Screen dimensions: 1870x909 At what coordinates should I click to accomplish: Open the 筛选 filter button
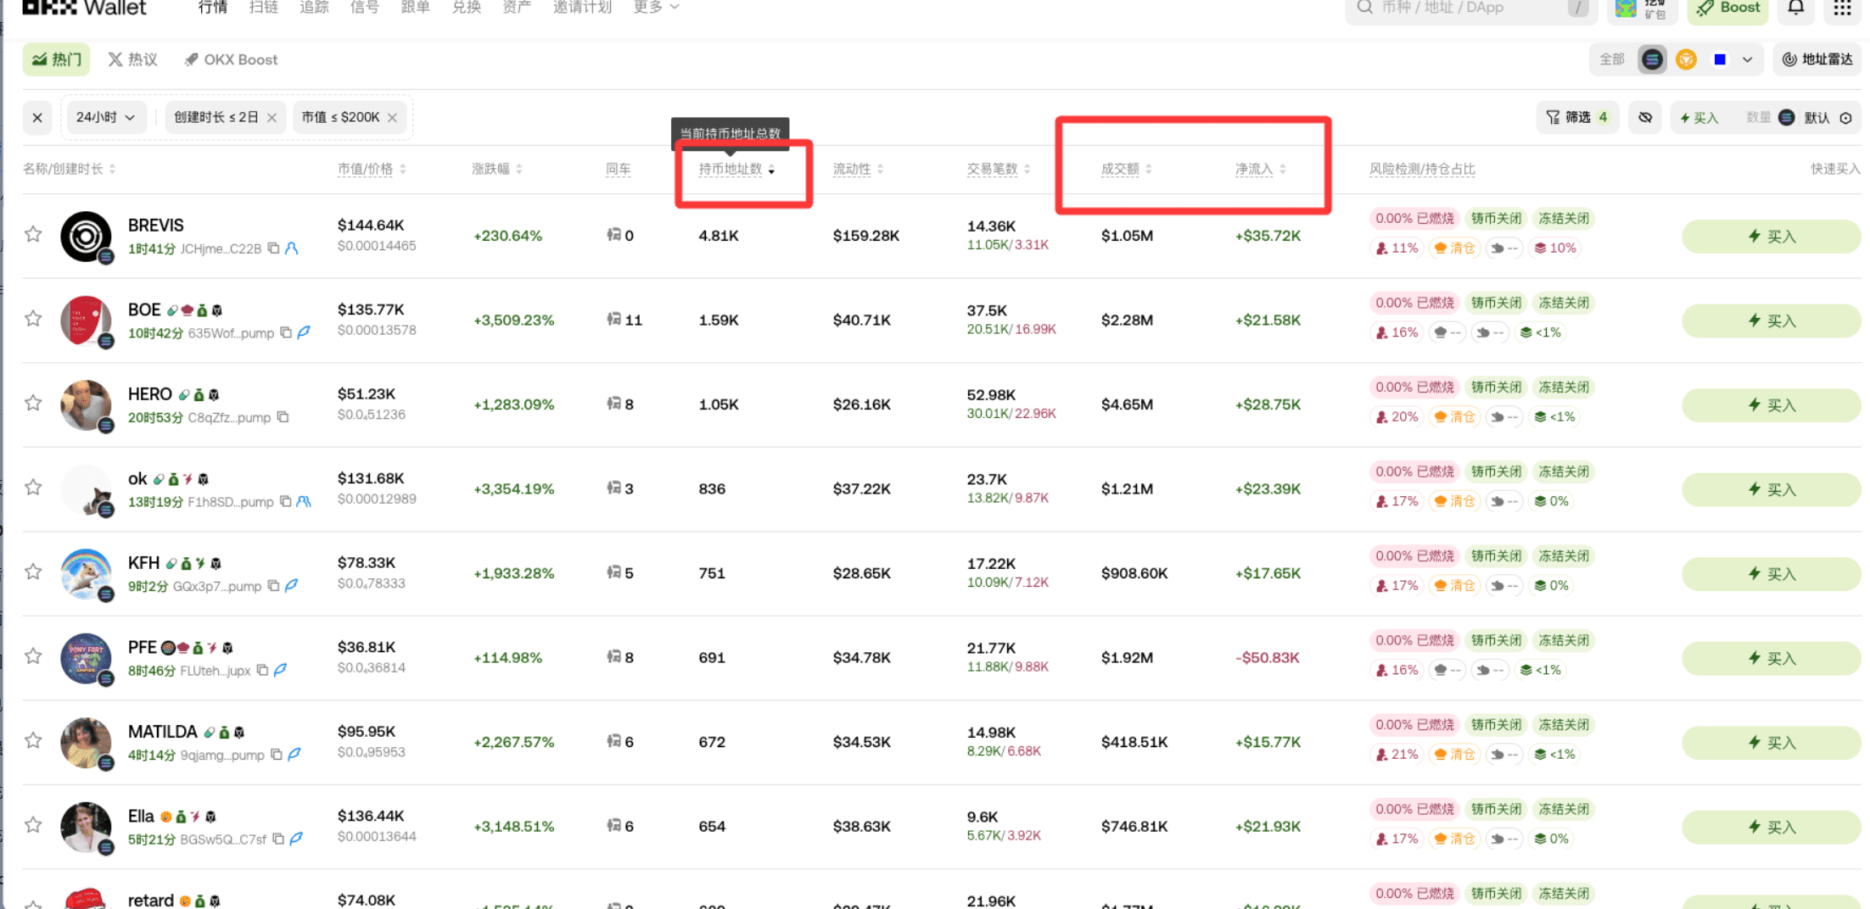click(x=1577, y=118)
